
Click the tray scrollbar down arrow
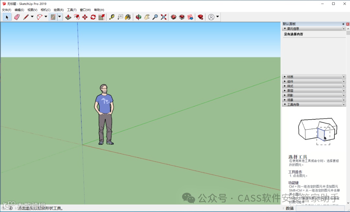point(348,203)
